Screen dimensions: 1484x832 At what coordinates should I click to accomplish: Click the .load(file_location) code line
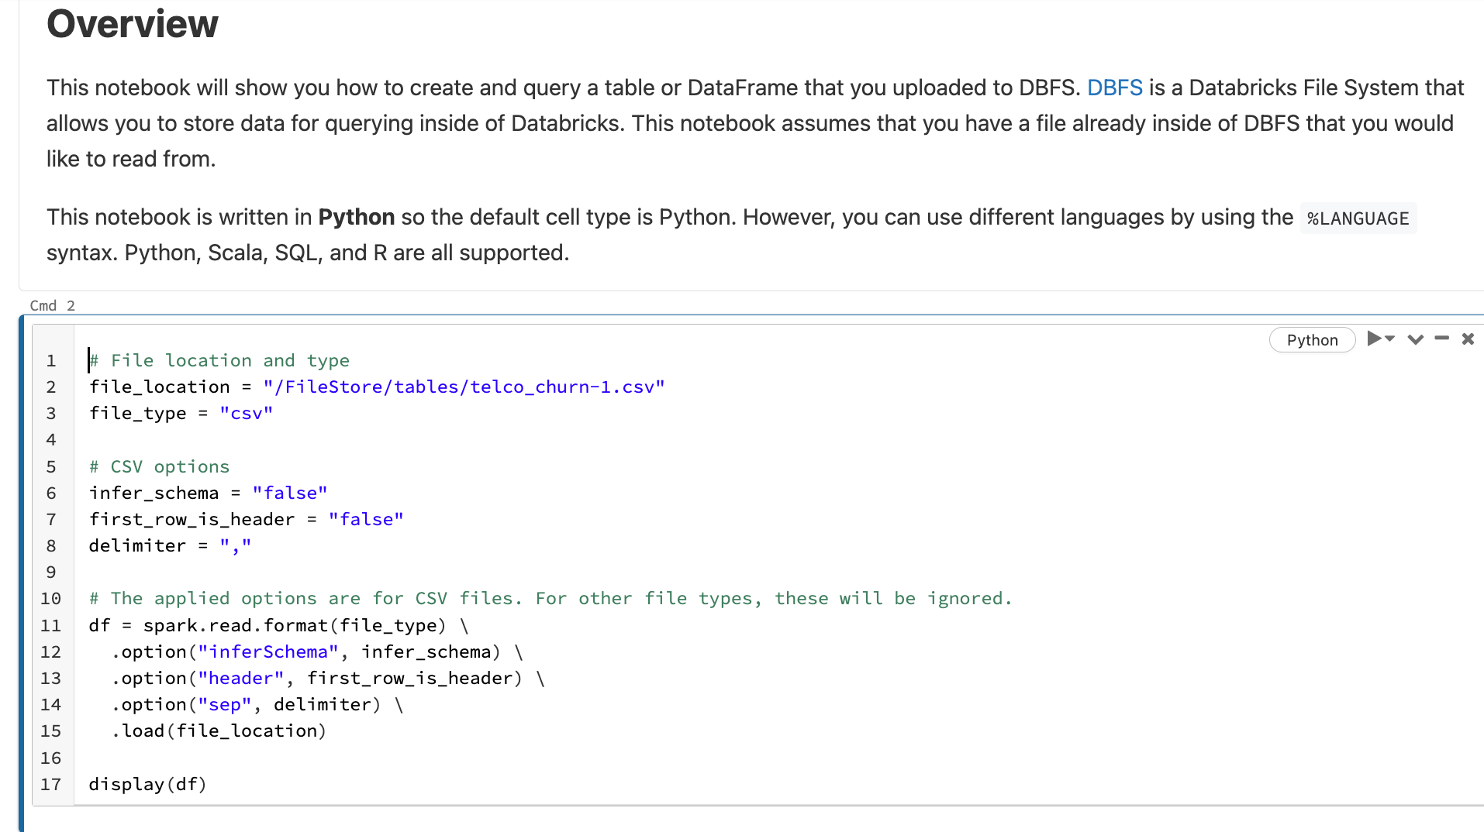pyautogui.click(x=219, y=731)
